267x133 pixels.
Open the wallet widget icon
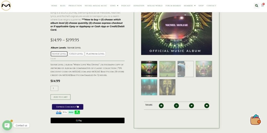pos(256,120)
